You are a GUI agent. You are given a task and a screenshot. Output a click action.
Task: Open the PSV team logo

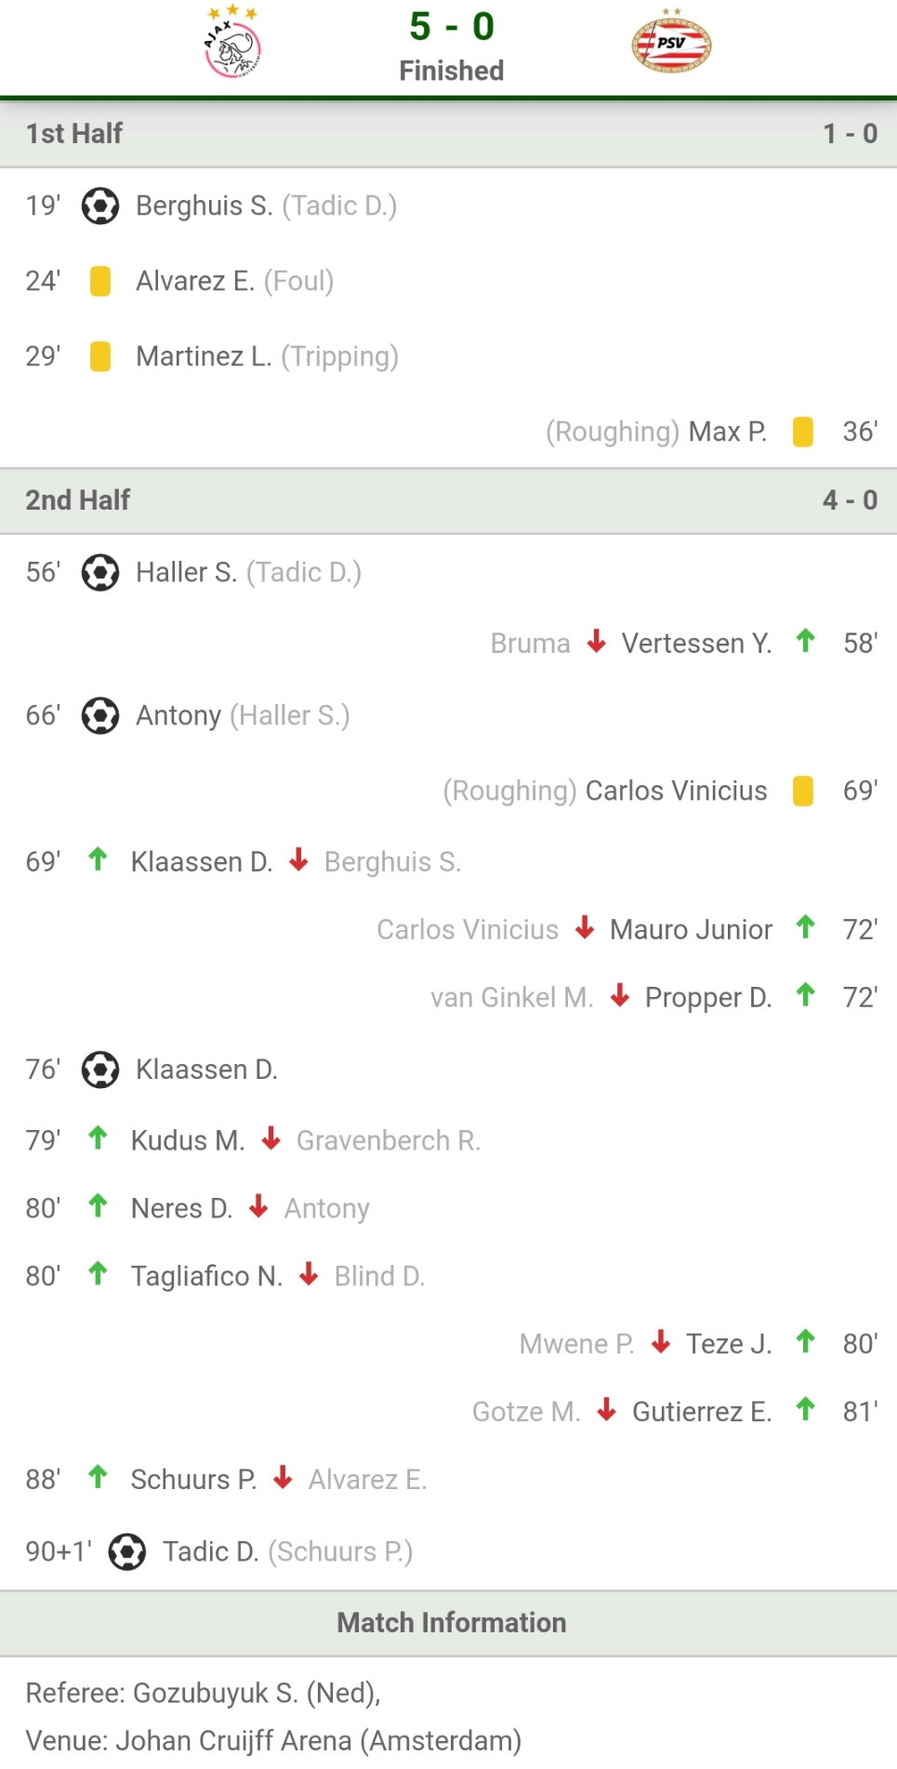click(x=671, y=42)
